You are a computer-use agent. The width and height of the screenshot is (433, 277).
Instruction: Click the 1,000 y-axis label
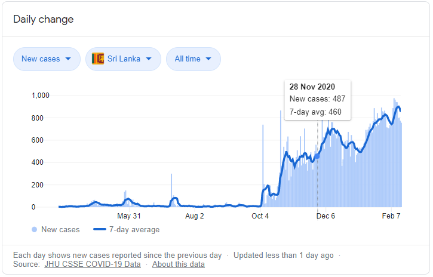[x=41, y=96]
